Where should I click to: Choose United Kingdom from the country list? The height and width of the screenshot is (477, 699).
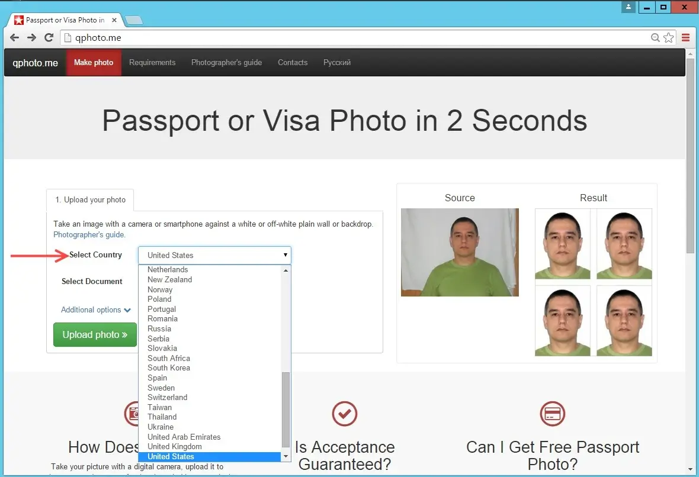210,447
